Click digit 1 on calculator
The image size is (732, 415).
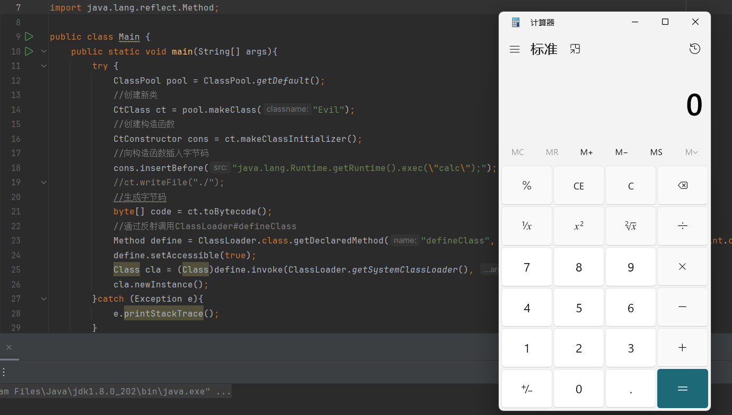pyautogui.click(x=527, y=348)
